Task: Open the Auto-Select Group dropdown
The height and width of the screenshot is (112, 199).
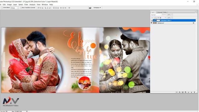Action: [15, 8]
